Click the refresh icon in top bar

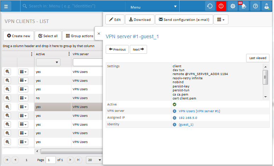[x=210, y=6]
